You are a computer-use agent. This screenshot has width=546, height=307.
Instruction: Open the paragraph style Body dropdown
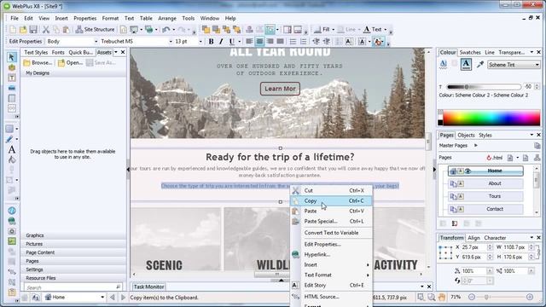pos(96,42)
